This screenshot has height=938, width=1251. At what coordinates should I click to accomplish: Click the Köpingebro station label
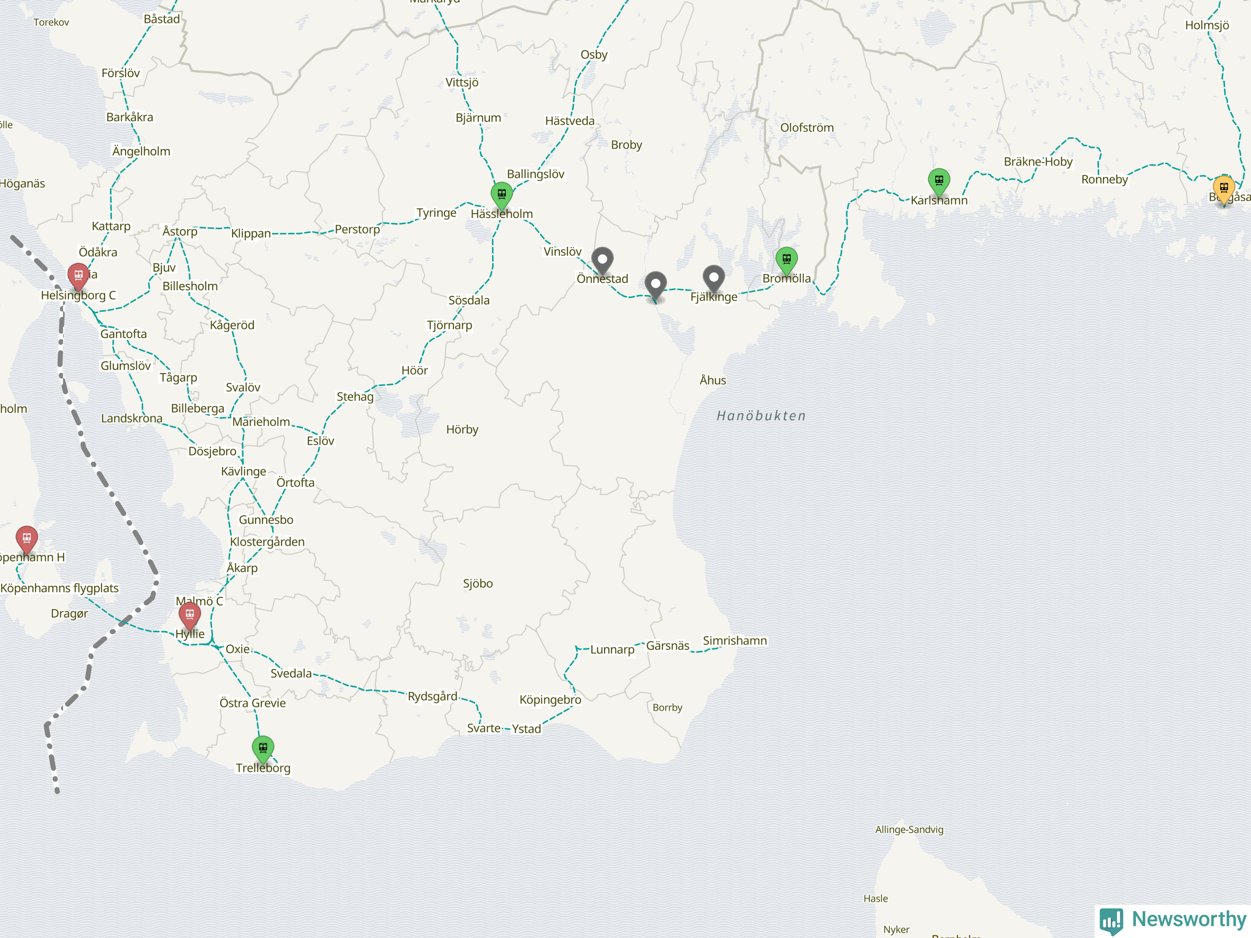click(x=550, y=700)
